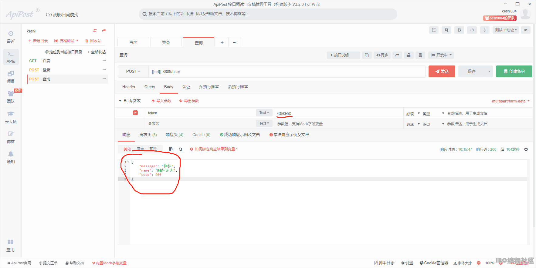Open the dropdown arrow beside 保存
536x268 pixels.
click(x=489, y=72)
